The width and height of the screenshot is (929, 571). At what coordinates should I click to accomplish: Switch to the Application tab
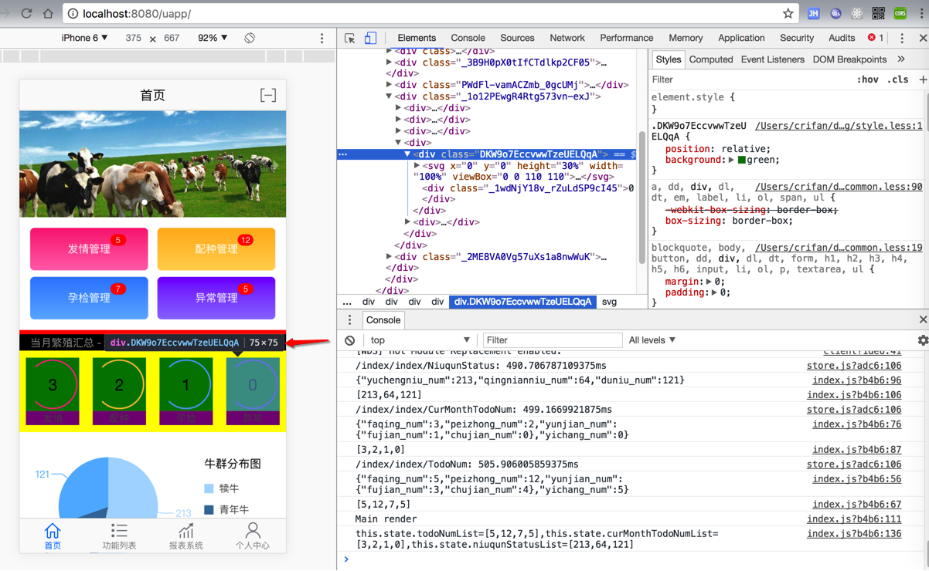741,38
